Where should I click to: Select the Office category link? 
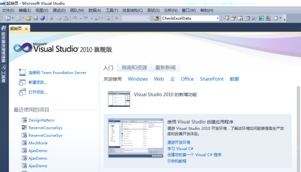(x=187, y=79)
